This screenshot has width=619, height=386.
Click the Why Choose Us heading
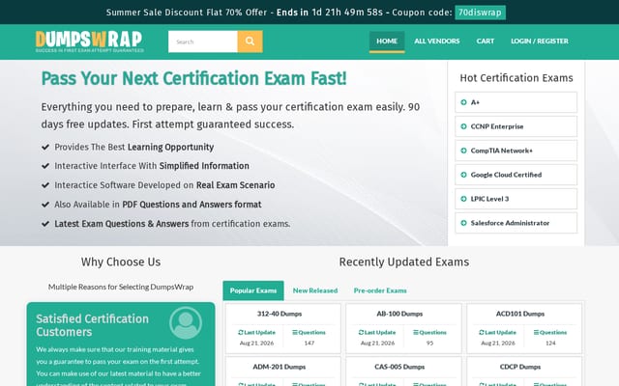tap(121, 262)
